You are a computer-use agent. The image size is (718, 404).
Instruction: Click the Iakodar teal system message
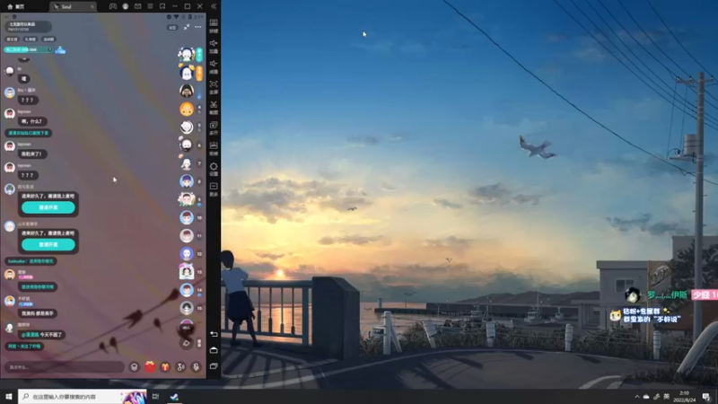(x=31, y=261)
